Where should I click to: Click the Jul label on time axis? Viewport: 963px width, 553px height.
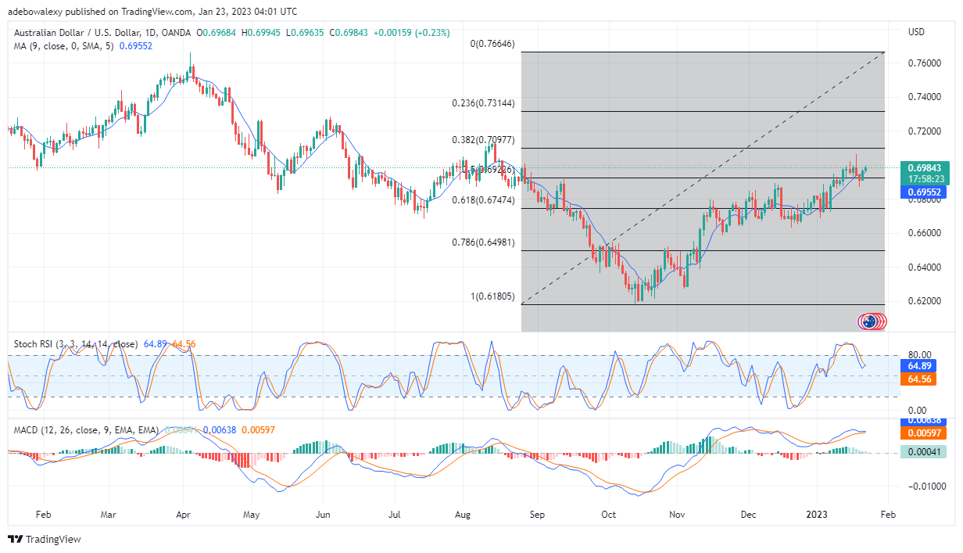[395, 515]
